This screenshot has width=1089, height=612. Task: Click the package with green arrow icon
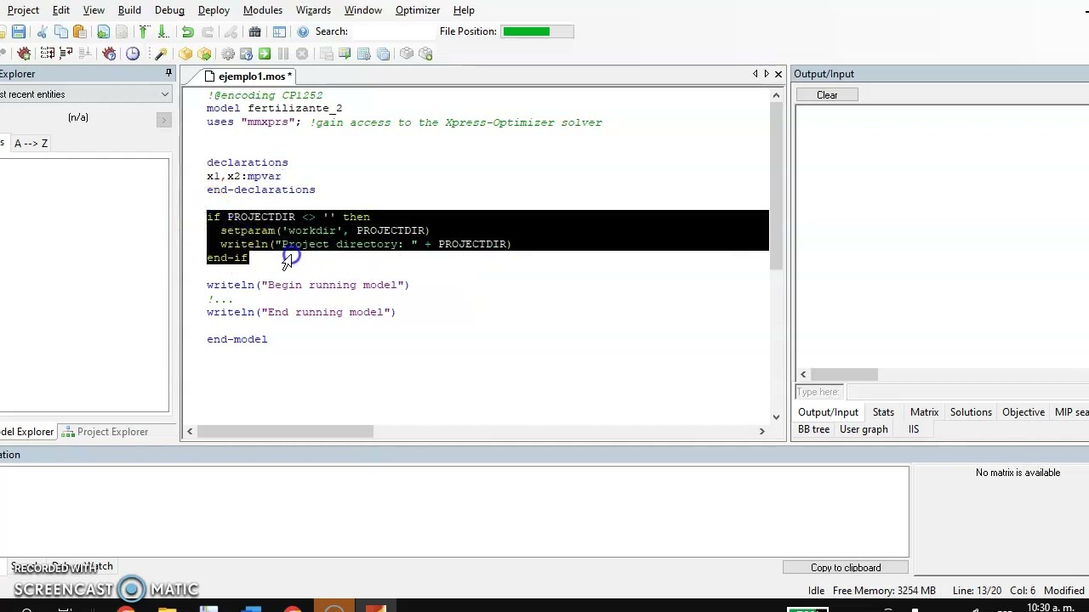(204, 54)
